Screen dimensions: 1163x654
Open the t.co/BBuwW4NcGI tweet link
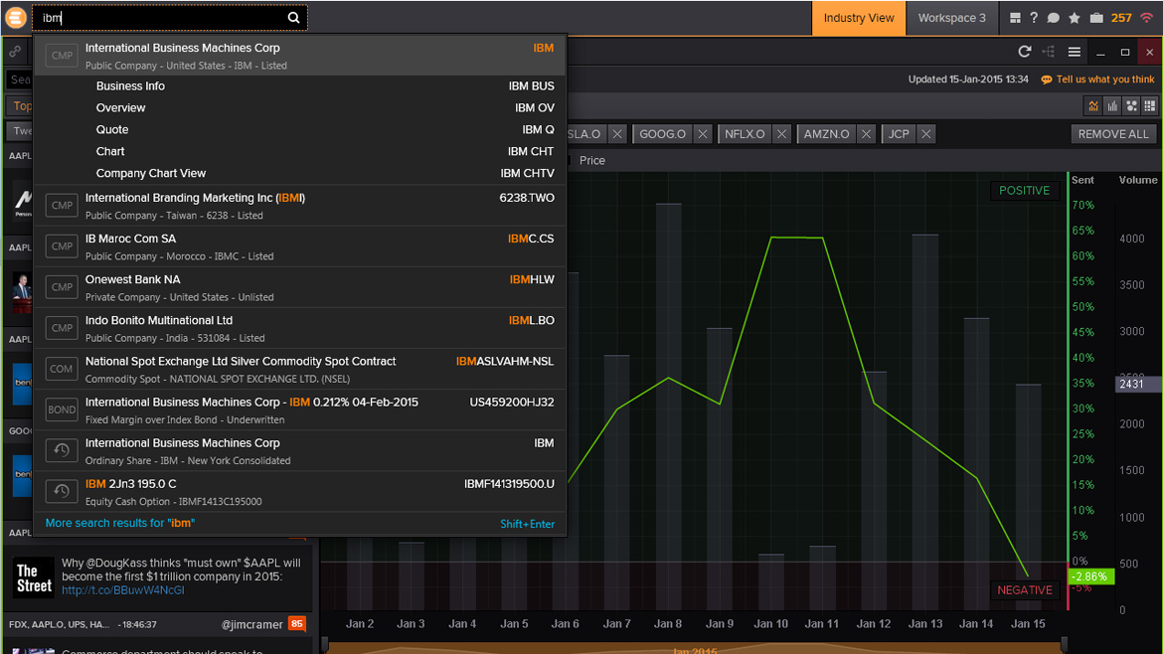(x=123, y=590)
